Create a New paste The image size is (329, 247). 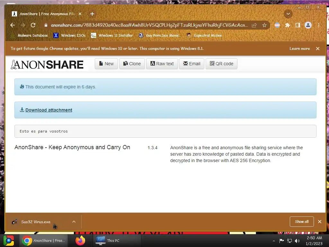[106, 64]
